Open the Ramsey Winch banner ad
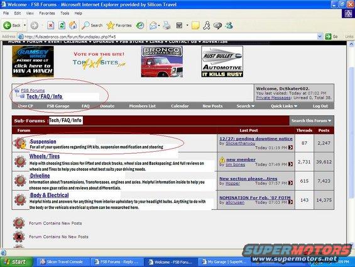Viewport: 355px width, 267px height. (33, 62)
